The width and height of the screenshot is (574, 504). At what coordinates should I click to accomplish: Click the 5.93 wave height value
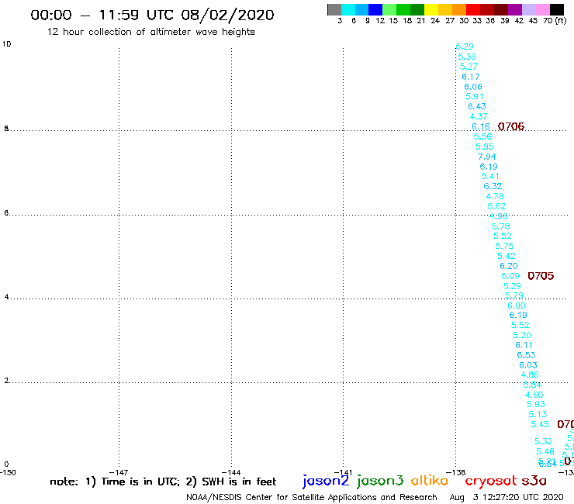pos(536,405)
